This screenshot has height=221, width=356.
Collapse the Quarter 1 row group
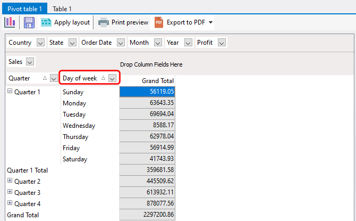click(10, 92)
